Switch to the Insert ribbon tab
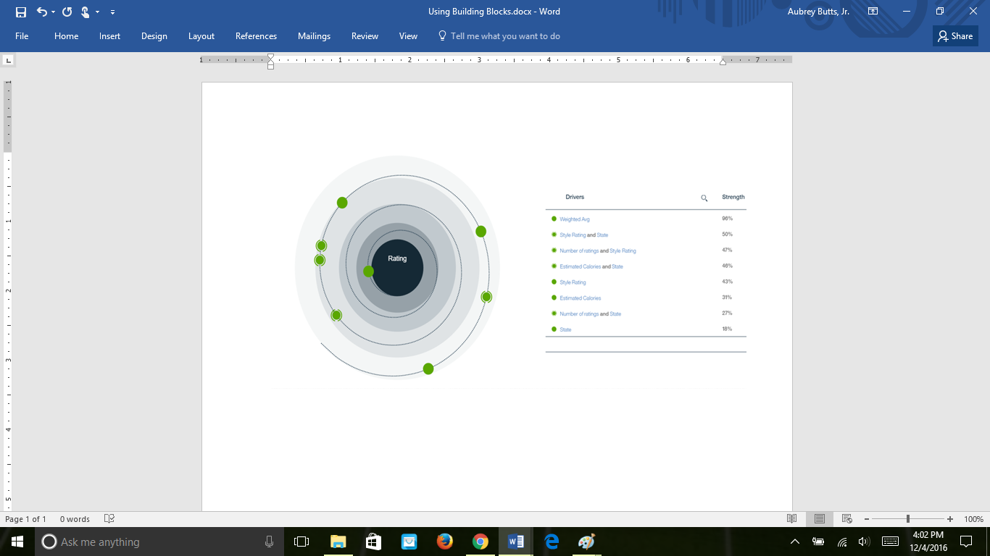The height and width of the screenshot is (556, 990). pos(110,36)
